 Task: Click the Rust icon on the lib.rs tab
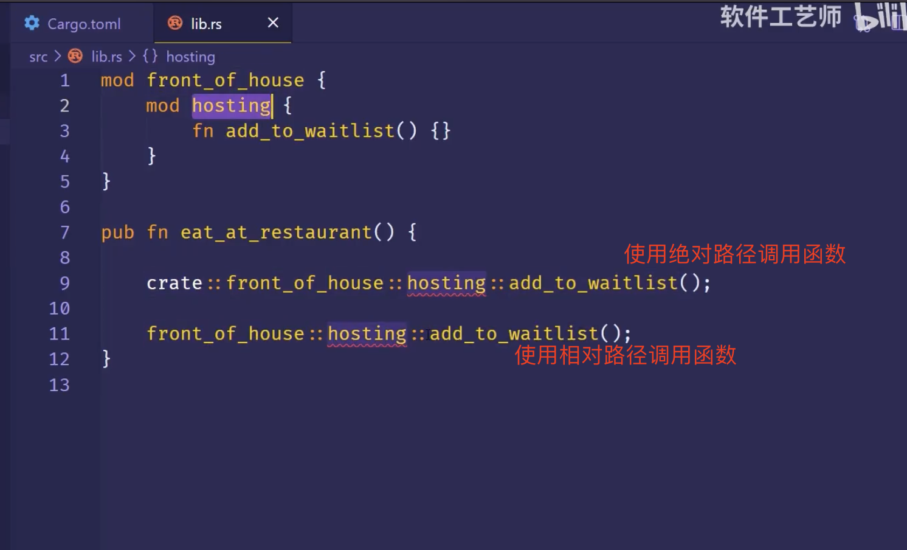175,23
